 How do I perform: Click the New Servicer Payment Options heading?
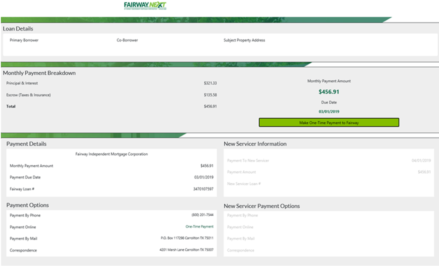[x=262, y=206]
